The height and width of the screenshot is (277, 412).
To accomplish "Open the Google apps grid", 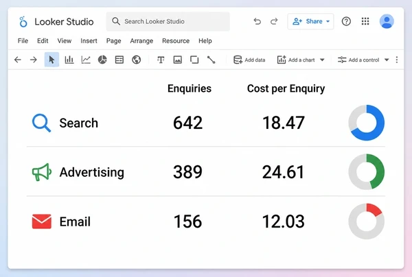I will tap(365, 21).
